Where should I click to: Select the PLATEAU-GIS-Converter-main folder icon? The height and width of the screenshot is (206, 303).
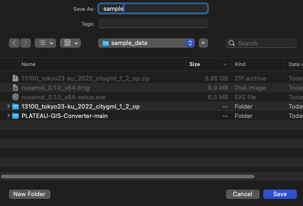(15, 116)
